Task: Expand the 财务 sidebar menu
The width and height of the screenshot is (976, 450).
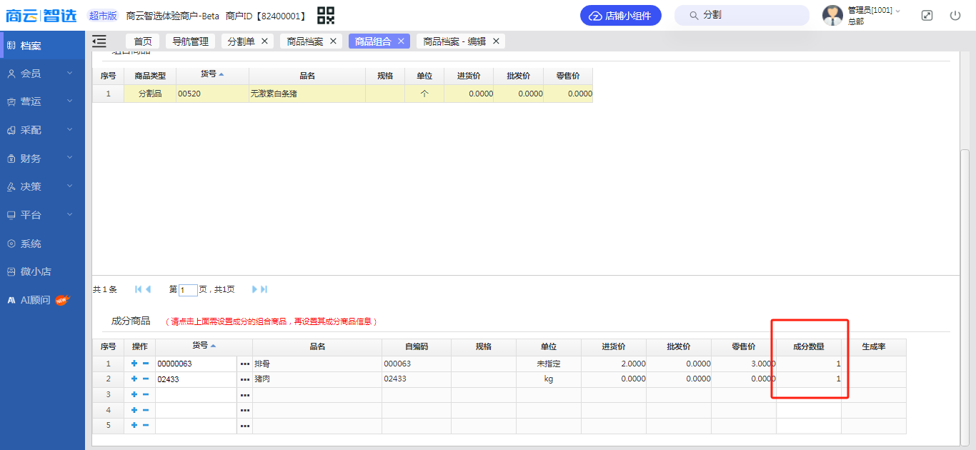Action: pyautogui.click(x=42, y=159)
